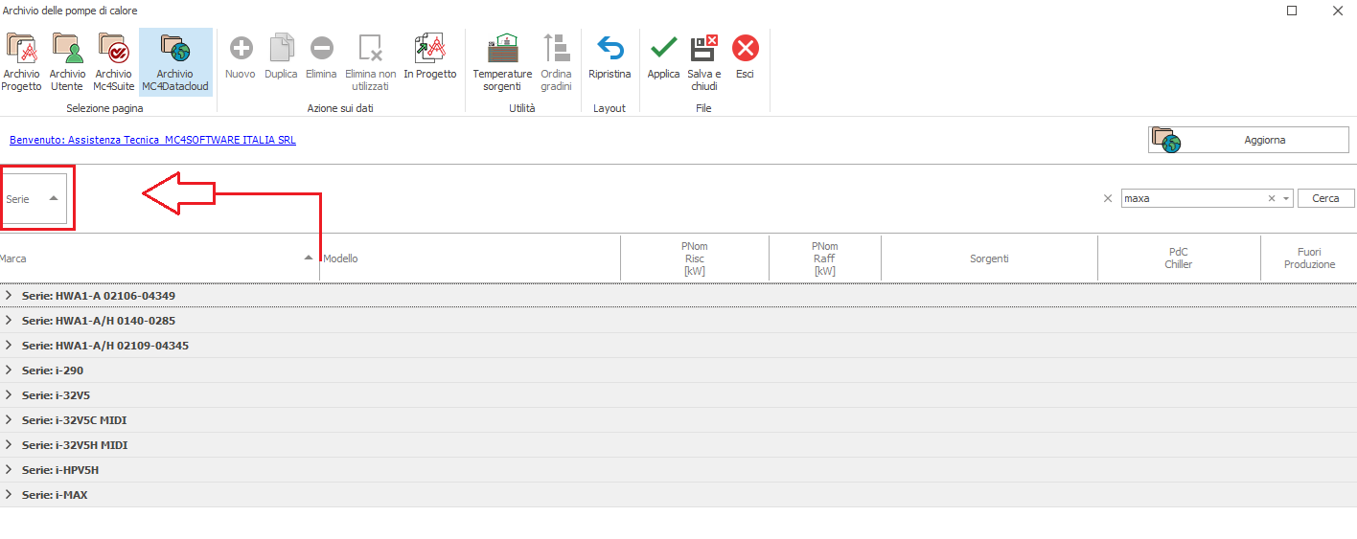Open the Benvenuto Assistenza Tecnica link
1357x539 pixels.
point(152,140)
